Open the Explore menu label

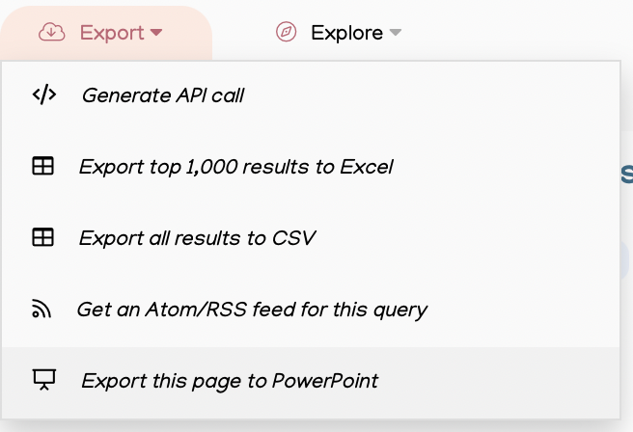pyautogui.click(x=346, y=33)
